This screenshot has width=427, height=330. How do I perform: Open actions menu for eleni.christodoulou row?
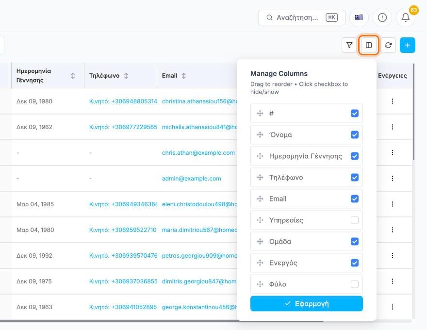click(x=393, y=204)
